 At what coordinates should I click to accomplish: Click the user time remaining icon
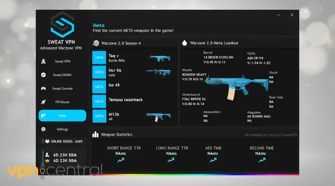coord(47,155)
